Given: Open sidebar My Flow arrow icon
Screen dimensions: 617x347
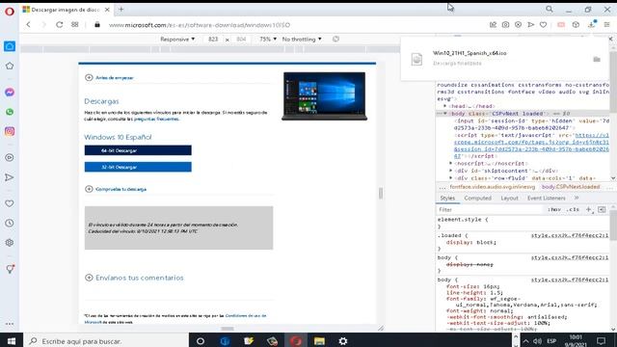Looking at the screenshot, I should tap(10, 177).
